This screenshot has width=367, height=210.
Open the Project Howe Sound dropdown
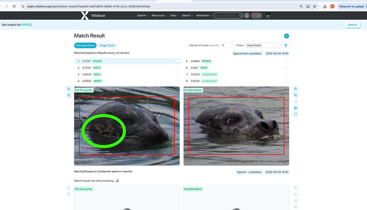click(x=263, y=45)
